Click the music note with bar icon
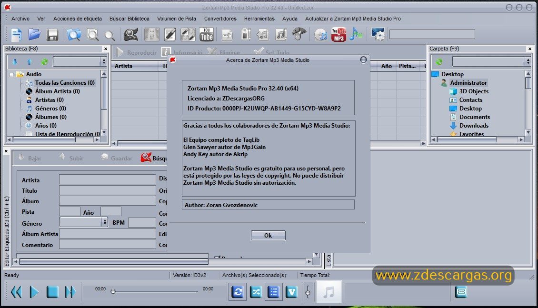The image size is (538, 308). tap(281, 35)
